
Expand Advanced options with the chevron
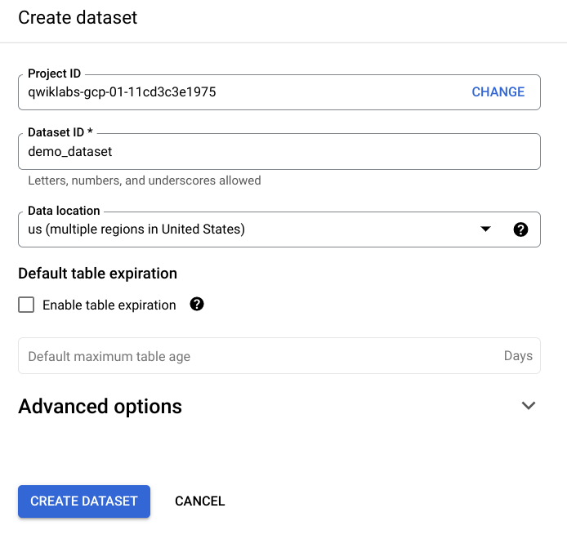[529, 406]
